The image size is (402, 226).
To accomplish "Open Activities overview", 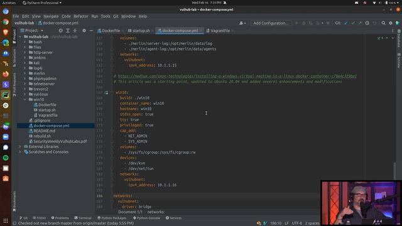I will point(9,3).
